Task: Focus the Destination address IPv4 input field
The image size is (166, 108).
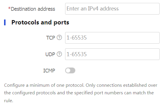Action: [x=112, y=9]
